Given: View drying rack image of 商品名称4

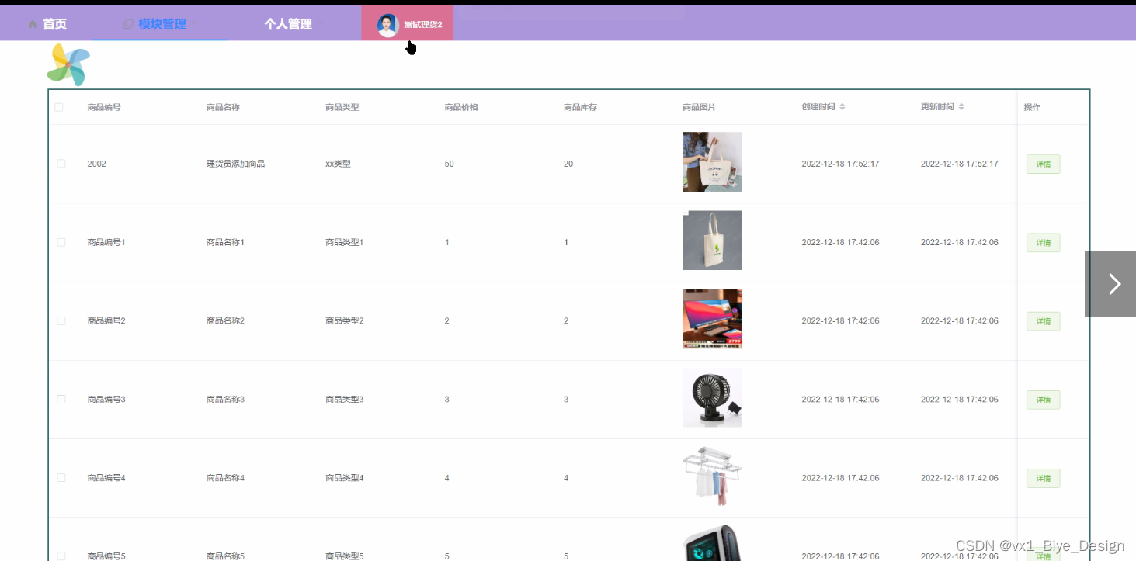Looking at the screenshot, I should [x=712, y=476].
